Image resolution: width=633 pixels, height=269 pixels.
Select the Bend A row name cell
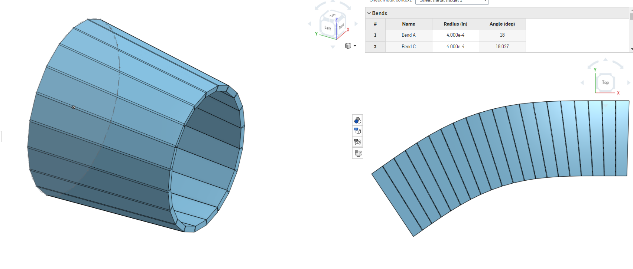coord(408,35)
